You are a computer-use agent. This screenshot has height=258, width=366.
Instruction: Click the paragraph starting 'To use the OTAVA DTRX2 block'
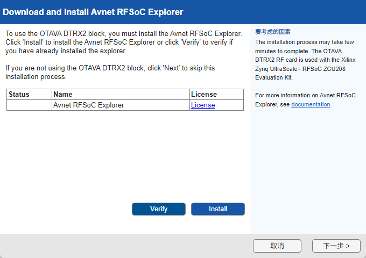click(x=123, y=42)
